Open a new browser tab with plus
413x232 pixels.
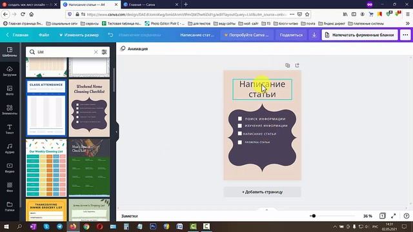tap(186, 5)
